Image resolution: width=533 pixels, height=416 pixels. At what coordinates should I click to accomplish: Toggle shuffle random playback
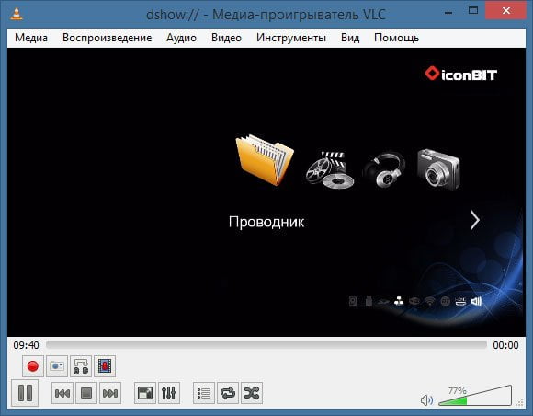coord(252,393)
